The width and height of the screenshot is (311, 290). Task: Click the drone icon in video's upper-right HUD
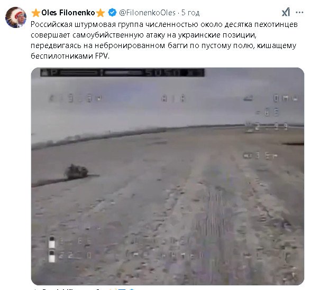click(x=248, y=98)
